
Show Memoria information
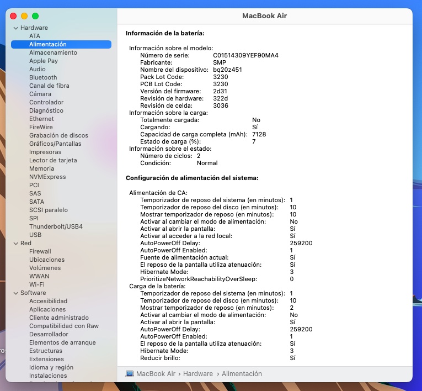(x=41, y=168)
